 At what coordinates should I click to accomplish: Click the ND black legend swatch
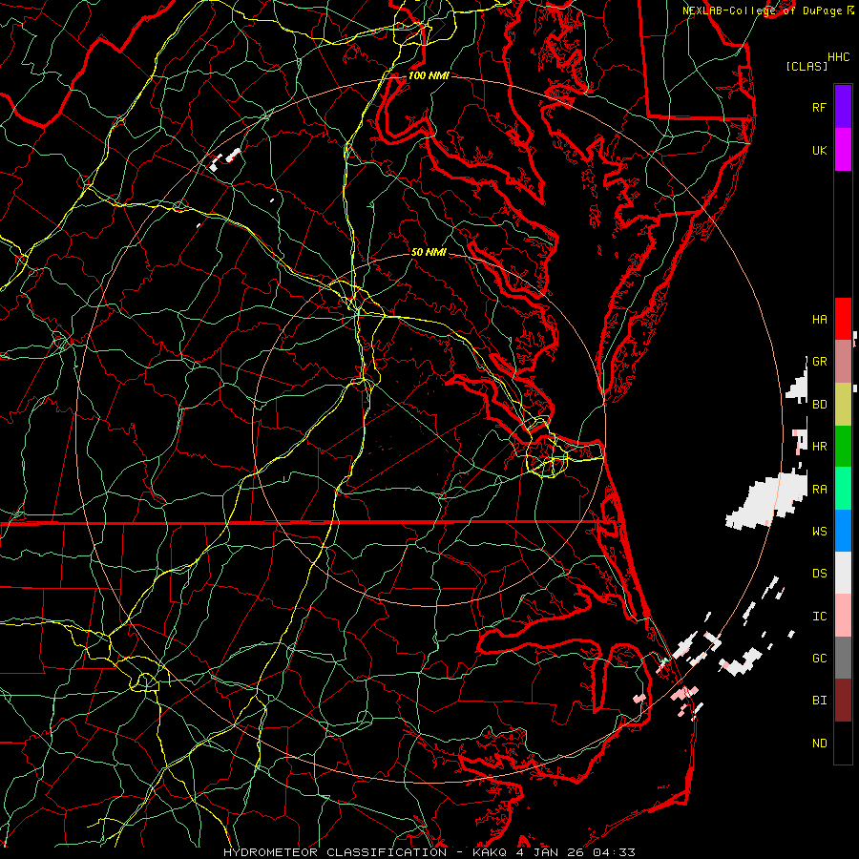pos(843,743)
